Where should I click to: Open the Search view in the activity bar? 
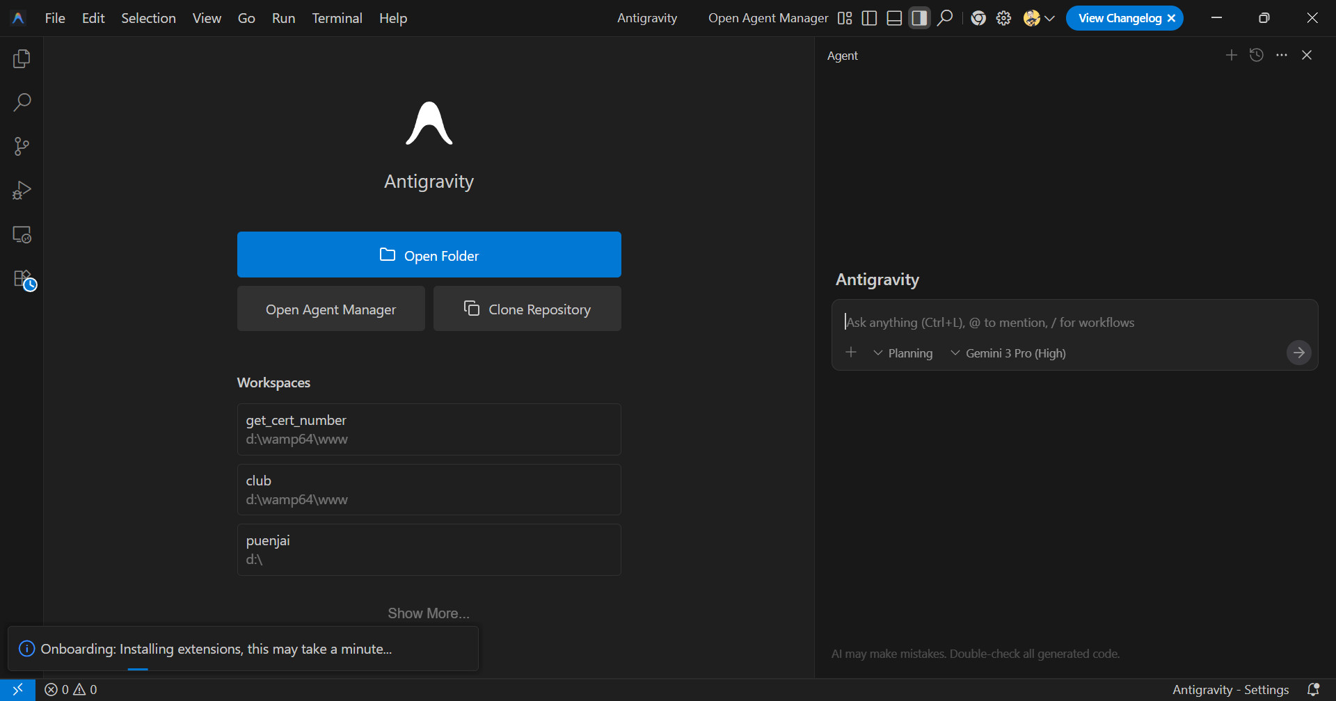click(x=22, y=103)
